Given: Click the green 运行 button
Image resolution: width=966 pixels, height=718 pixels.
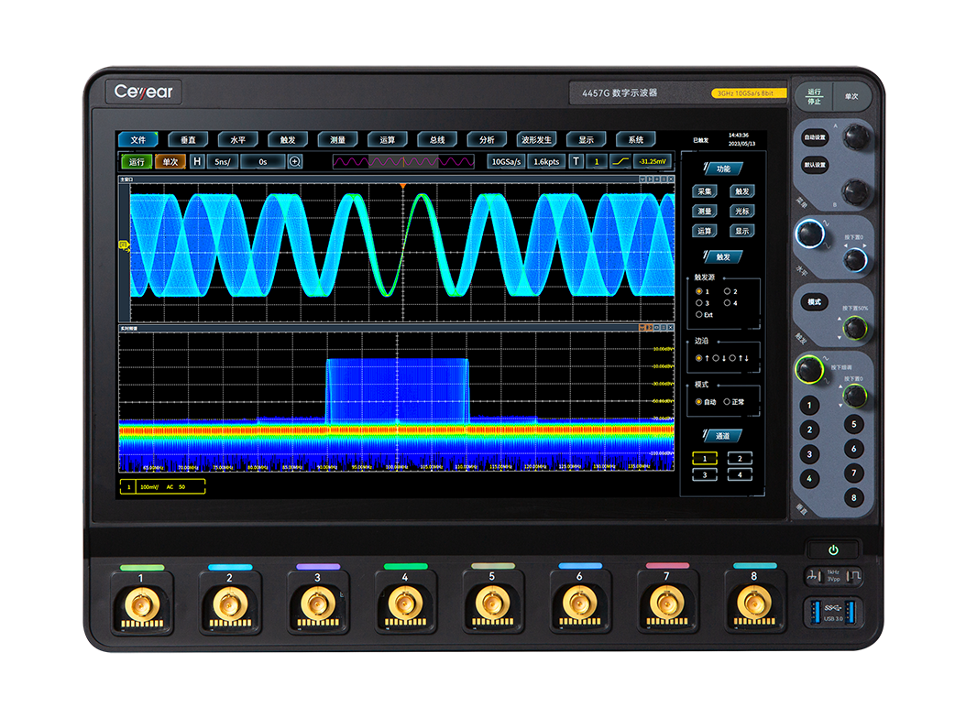Looking at the screenshot, I should (137, 162).
